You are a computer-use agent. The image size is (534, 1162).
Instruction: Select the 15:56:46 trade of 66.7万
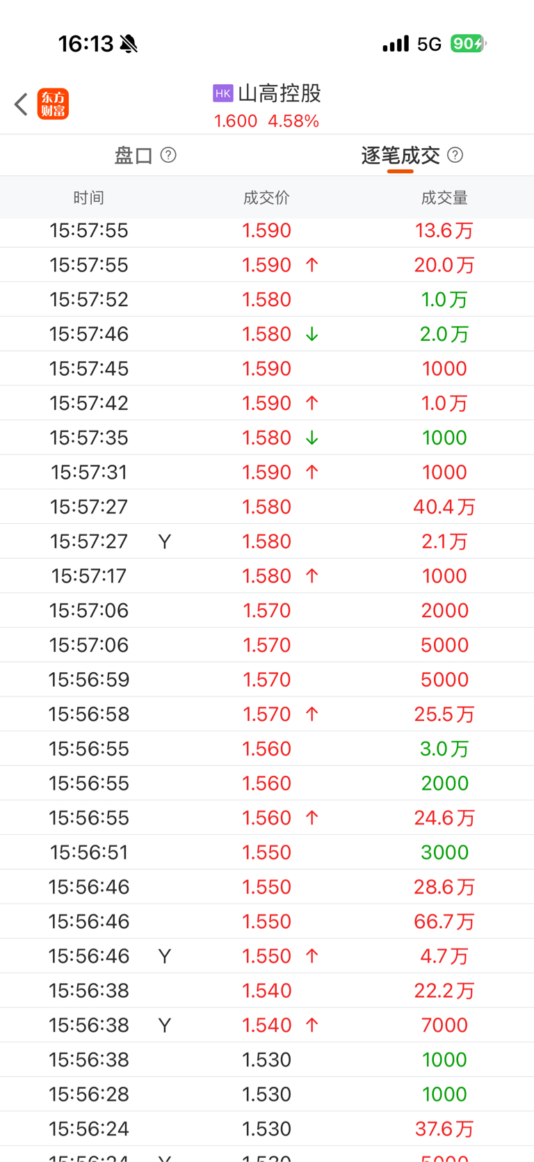pos(267,921)
